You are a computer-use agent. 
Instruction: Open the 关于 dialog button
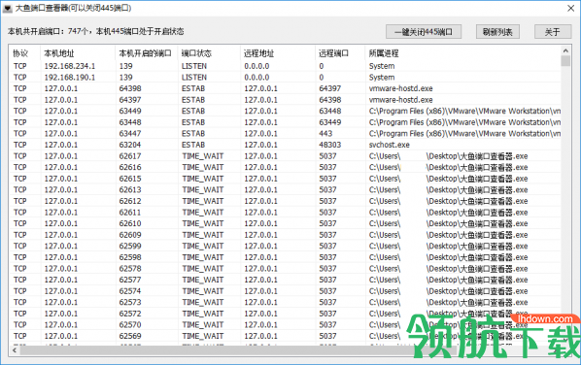(x=553, y=32)
